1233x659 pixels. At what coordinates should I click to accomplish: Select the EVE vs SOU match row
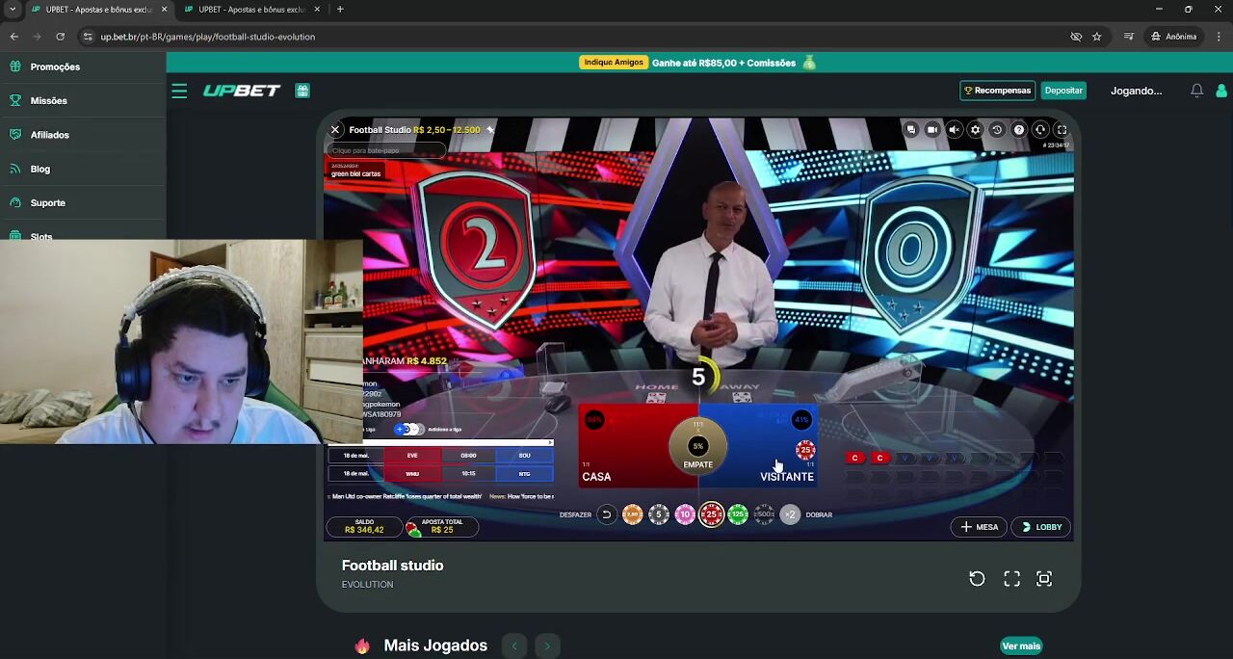pyautogui.click(x=440, y=456)
